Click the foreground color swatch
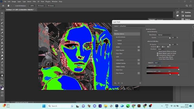 pos(1,88)
